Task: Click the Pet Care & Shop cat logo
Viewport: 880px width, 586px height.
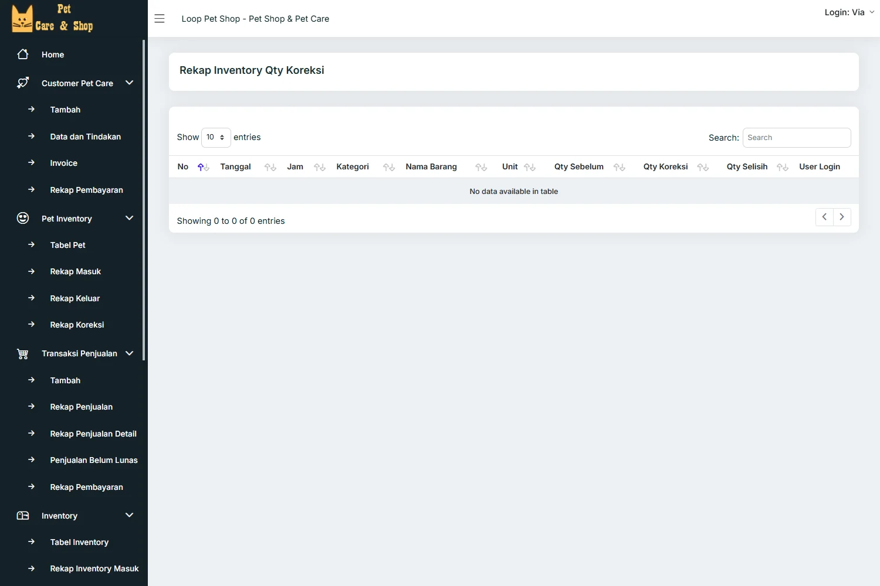Action: 52,18
